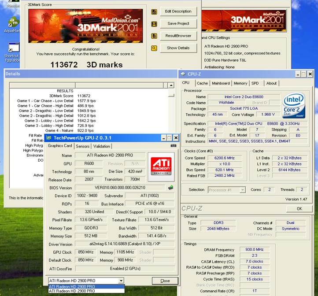Click the Show Details button
Screen dimensions: 318x296
178,48
